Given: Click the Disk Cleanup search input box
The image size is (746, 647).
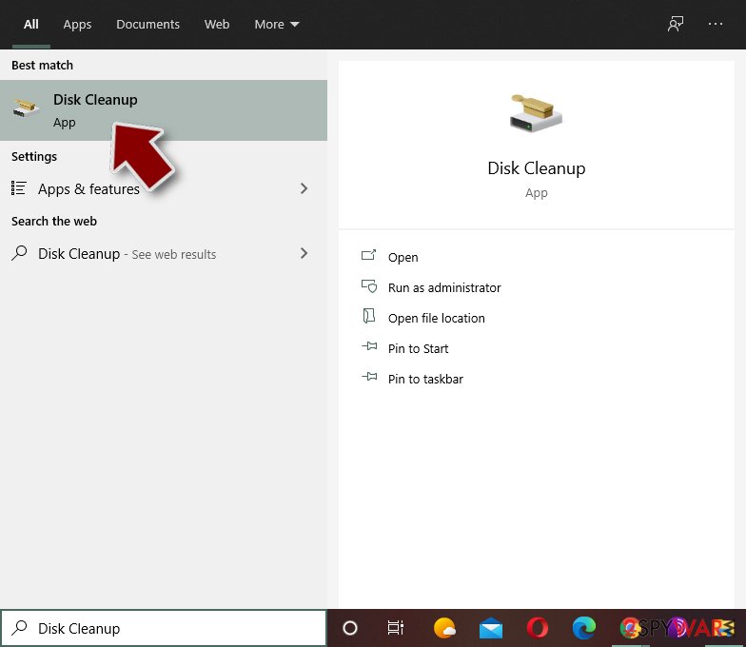Looking at the screenshot, I should pyautogui.click(x=164, y=628).
